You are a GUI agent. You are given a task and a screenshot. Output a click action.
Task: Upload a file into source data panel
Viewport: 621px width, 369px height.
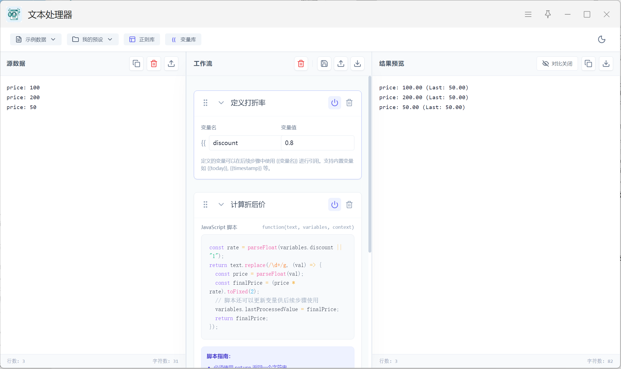click(x=171, y=64)
